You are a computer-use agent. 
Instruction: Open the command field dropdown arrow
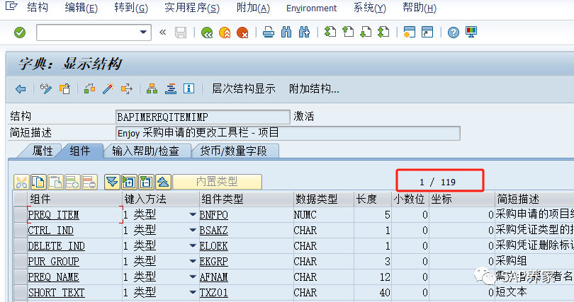[x=143, y=33]
